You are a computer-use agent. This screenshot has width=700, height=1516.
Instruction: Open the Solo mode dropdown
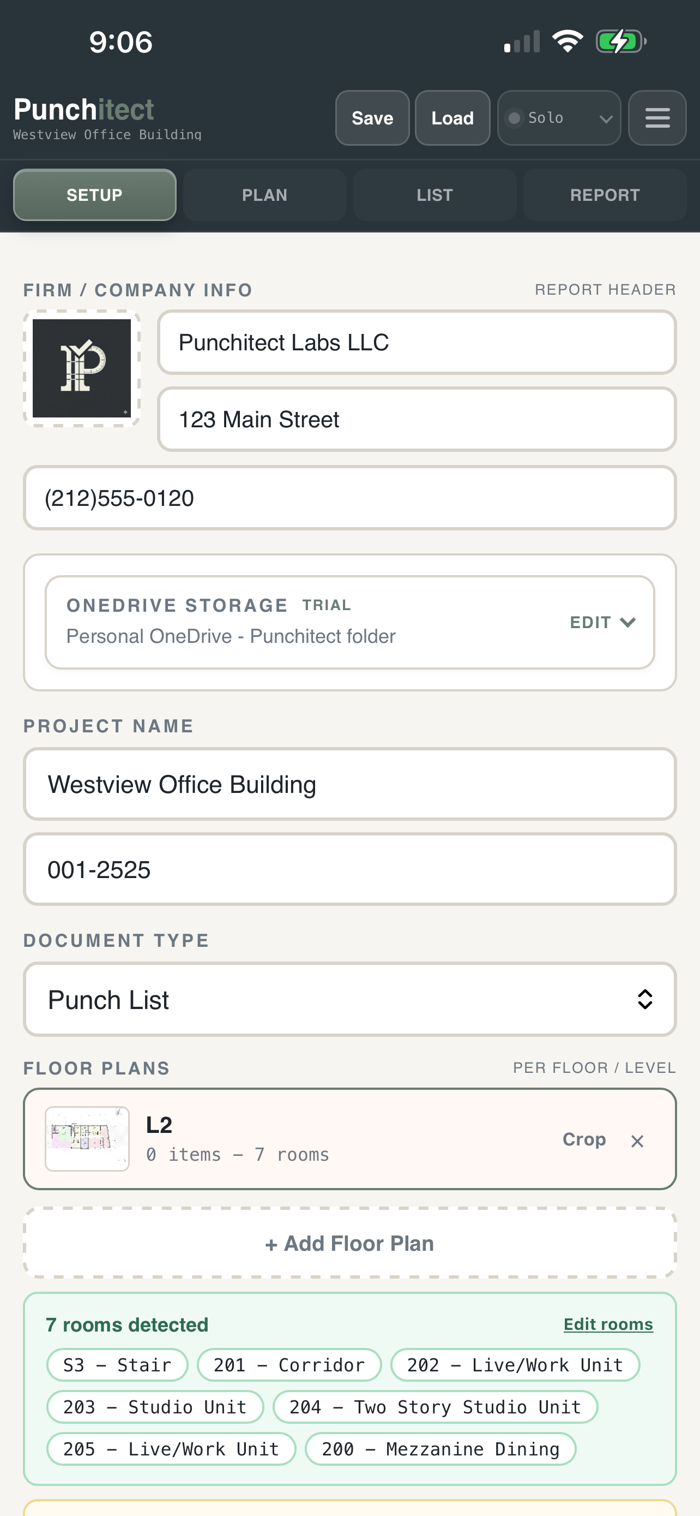click(x=559, y=118)
